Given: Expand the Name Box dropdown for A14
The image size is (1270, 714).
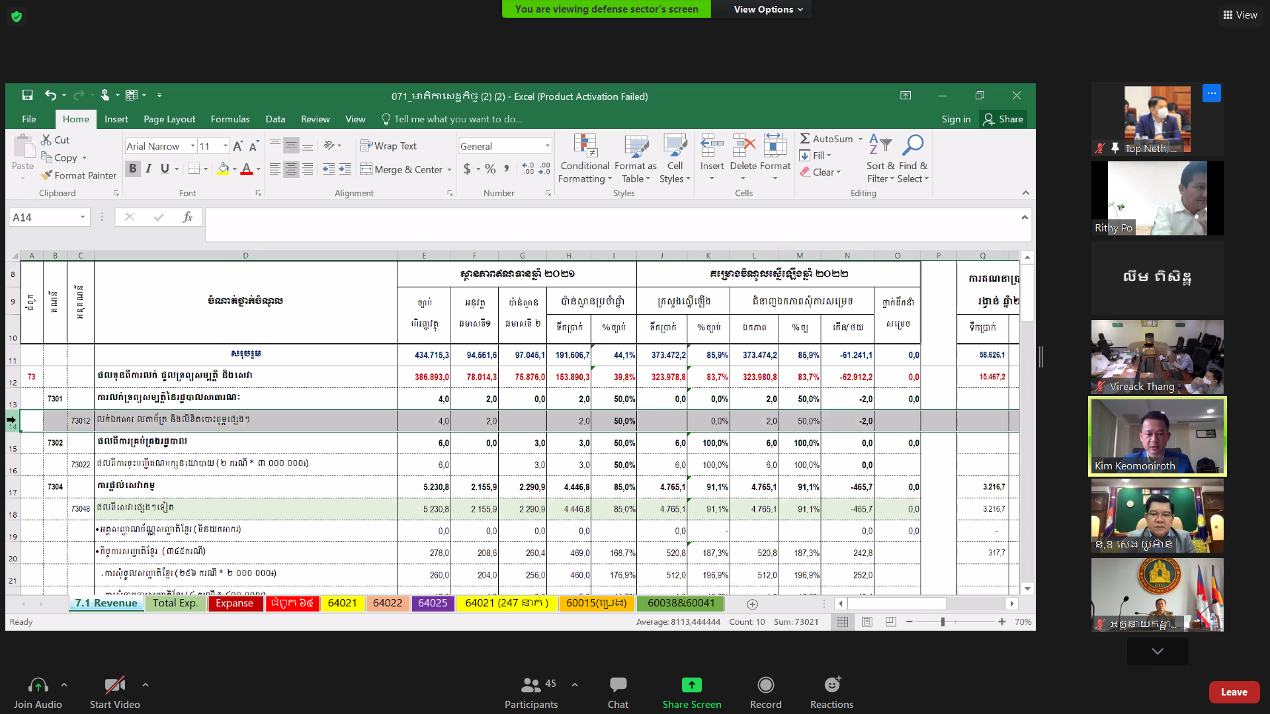Looking at the screenshot, I should [x=83, y=218].
